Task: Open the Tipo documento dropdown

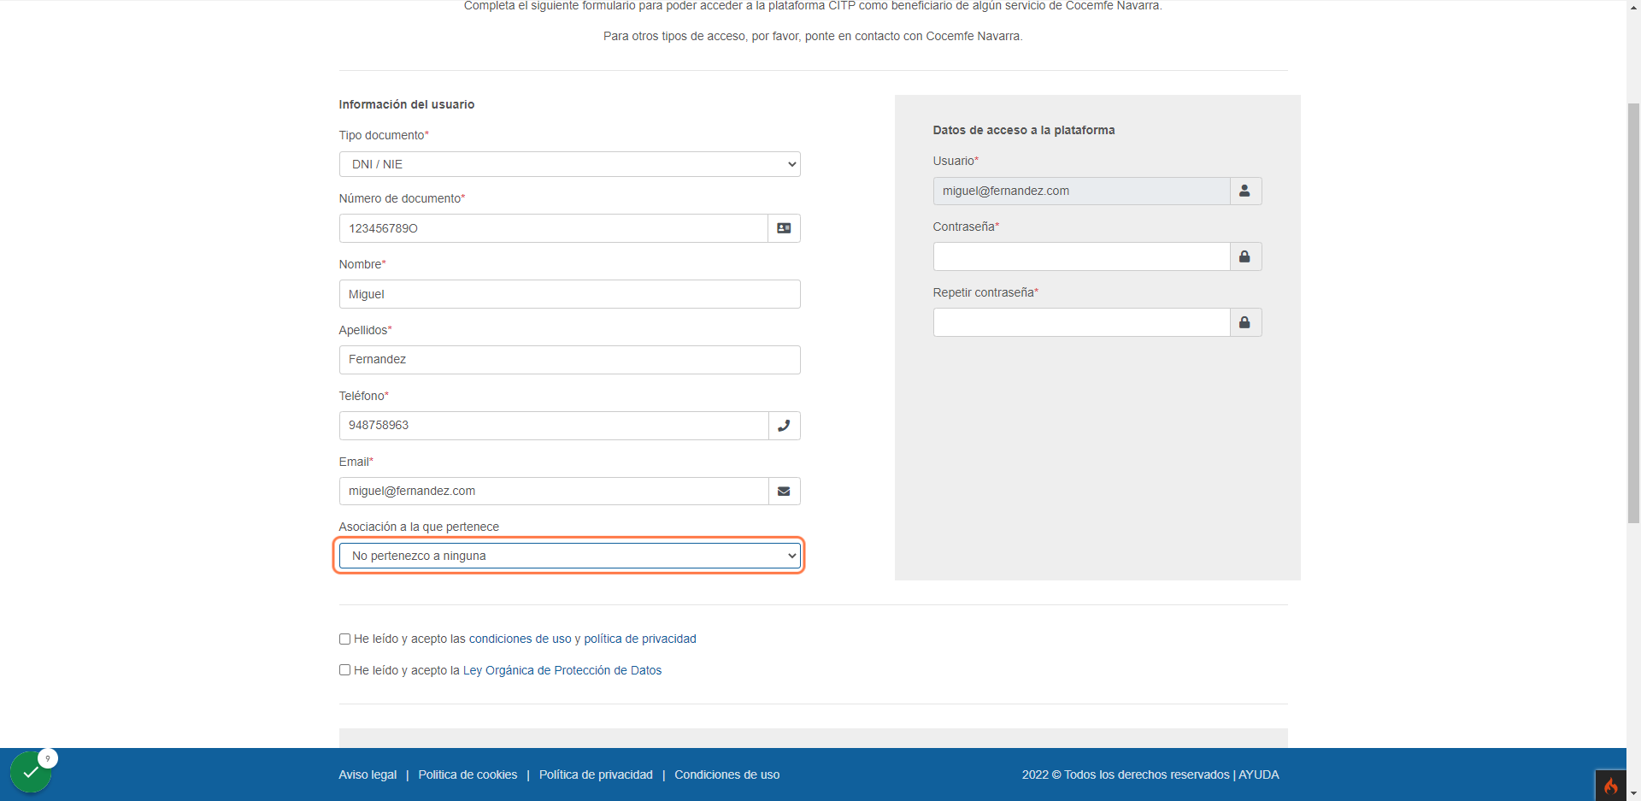Action: [569, 164]
